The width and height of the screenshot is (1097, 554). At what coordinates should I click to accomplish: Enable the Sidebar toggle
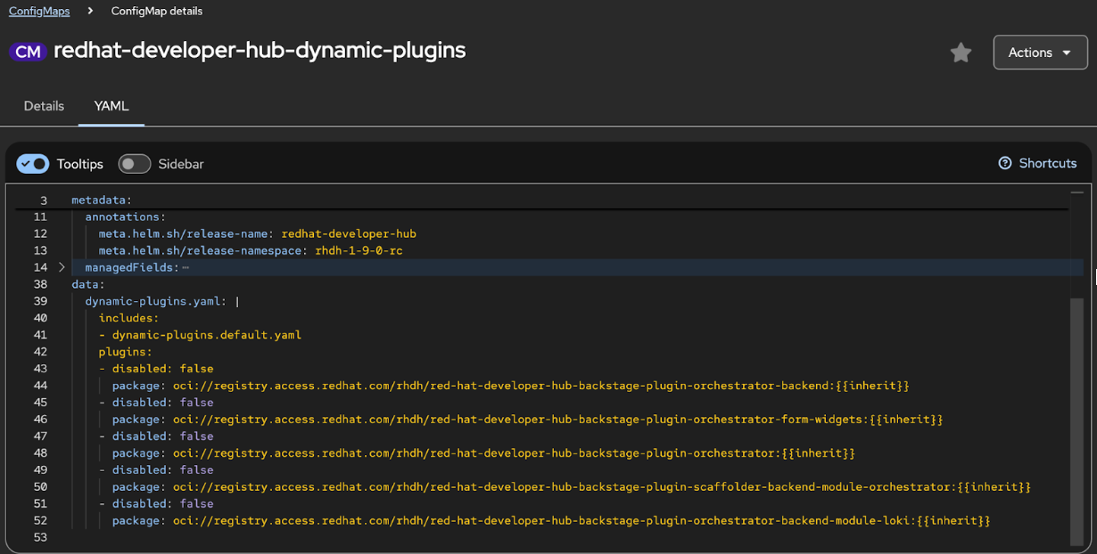tap(134, 163)
